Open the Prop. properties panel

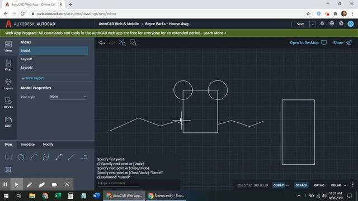(8, 65)
